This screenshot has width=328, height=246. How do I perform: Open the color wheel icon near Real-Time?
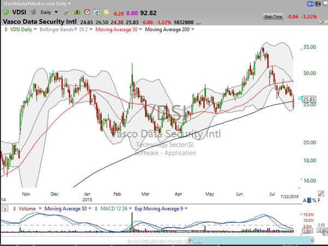320,22
